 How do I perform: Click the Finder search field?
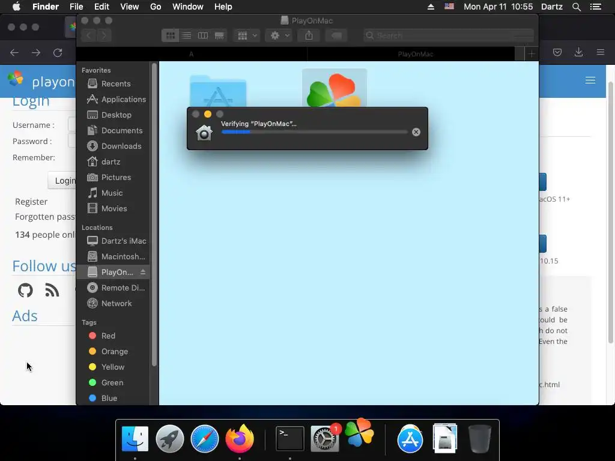click(x=448, y=35)
